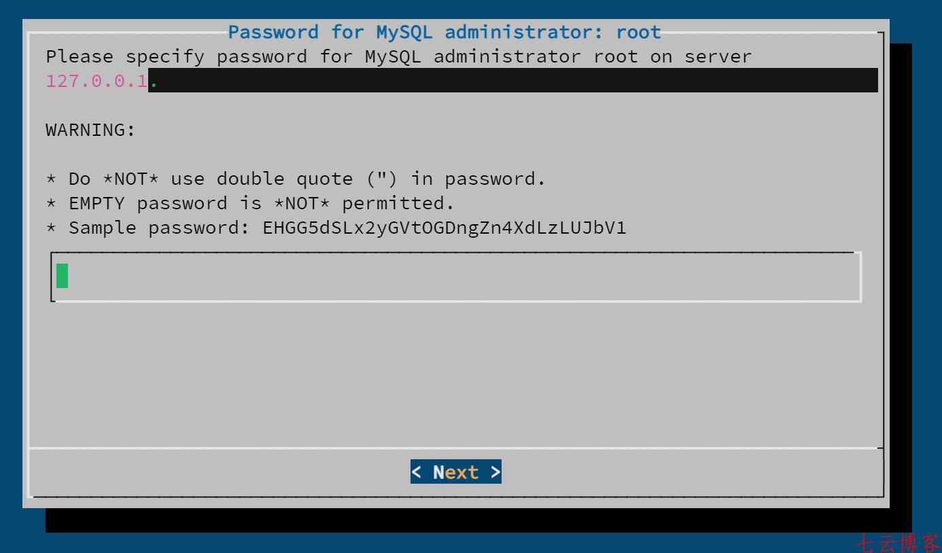Image resolution: width=942 pixels, height=553 pixels.
Task: Click the pink 127.0.0.1 server address
Action: [97, 81]
